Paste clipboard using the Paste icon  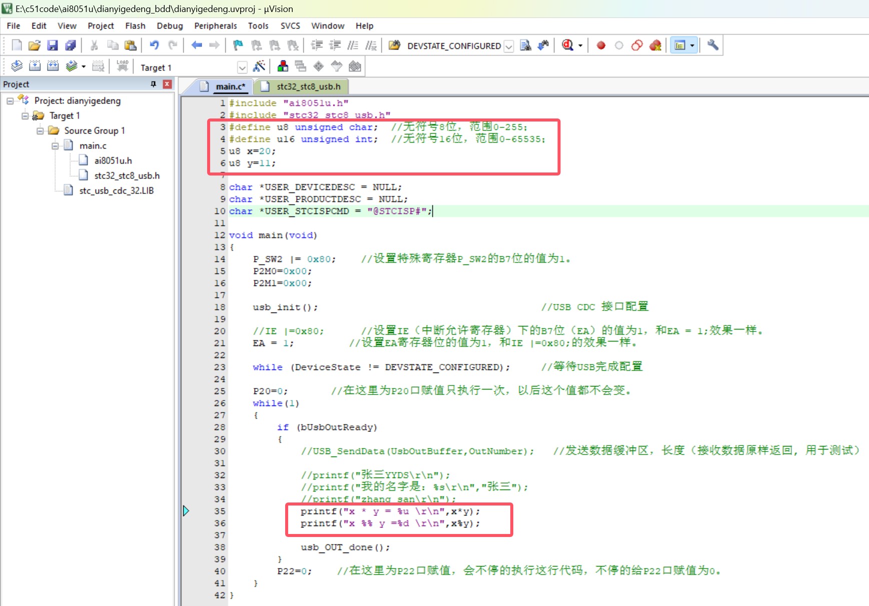pos(131,45)
